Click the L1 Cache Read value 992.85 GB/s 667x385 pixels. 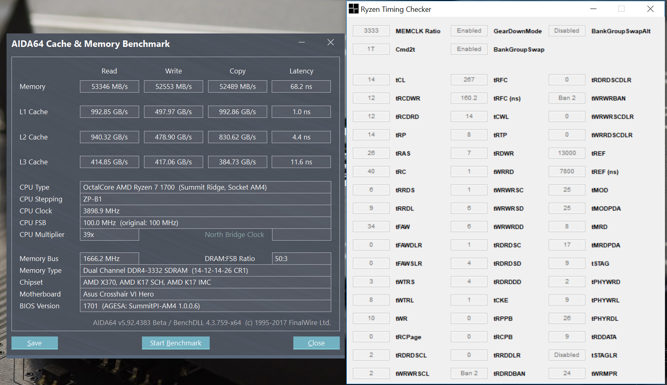pos(109,112)
